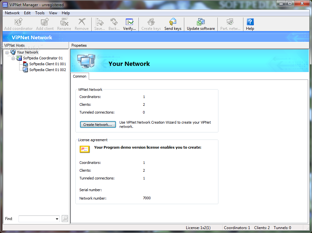Click the Tunneled connections label under ViPNet Network
The image size is (312, 233).
click(x=97, y=112)
